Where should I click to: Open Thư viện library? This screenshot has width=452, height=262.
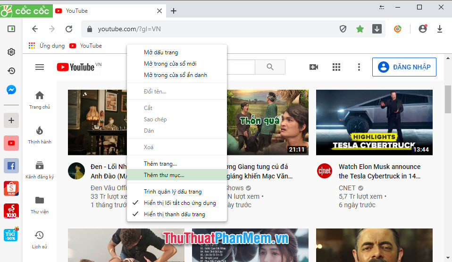[40, 205]
